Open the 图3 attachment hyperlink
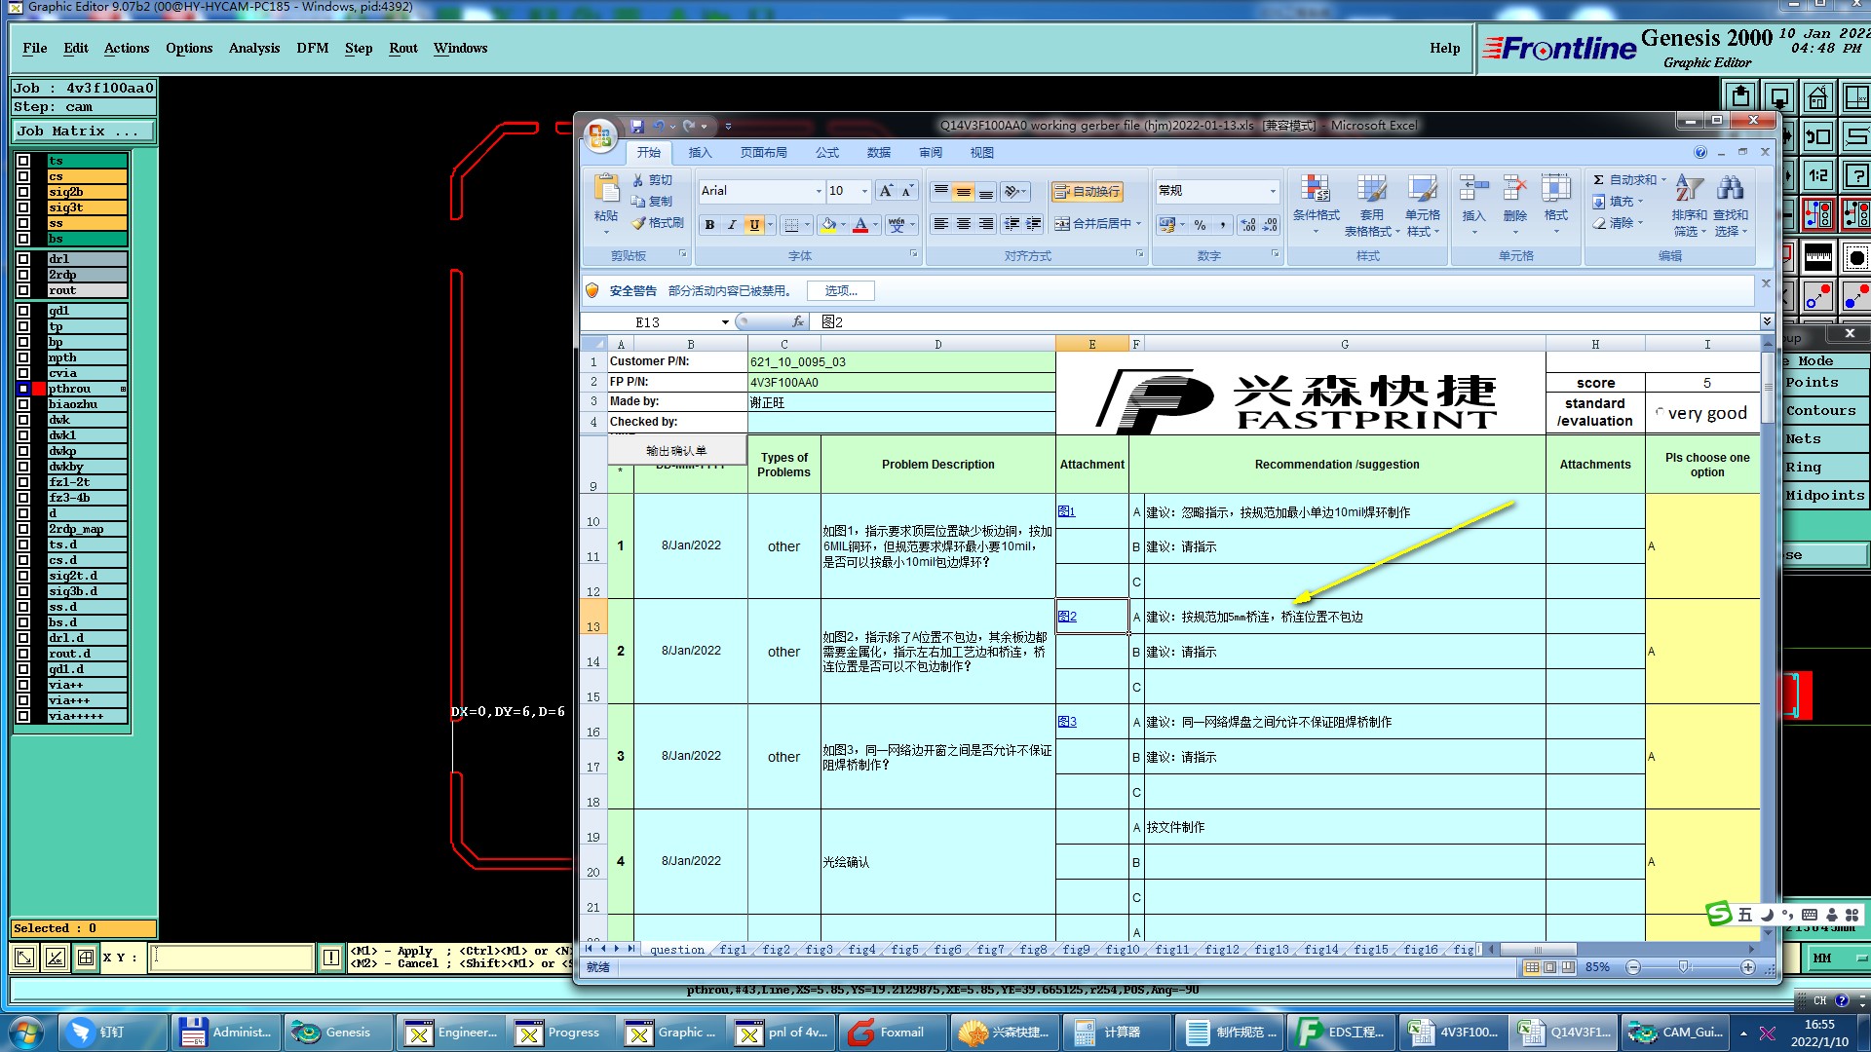The width and height of the screenshot is (1871, 1052). coord(1067,722)
